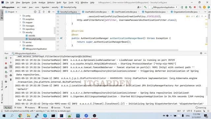This screenshot has height=119, width=211.
Task: Click the camera thread dump icon
Action: click(x=6, y=68)
